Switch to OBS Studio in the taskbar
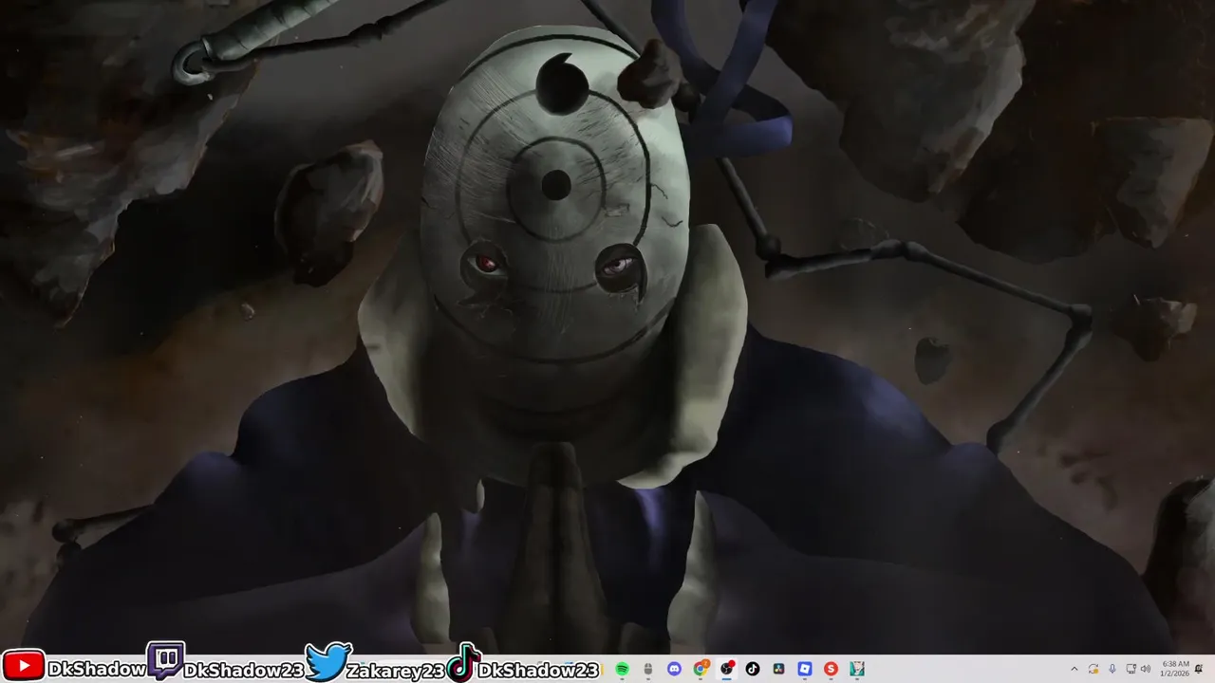The width and height of the screenshot is (1215, 683). tap(726, 669)
